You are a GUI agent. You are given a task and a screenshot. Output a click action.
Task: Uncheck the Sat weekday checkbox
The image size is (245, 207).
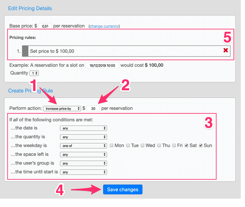186,145
